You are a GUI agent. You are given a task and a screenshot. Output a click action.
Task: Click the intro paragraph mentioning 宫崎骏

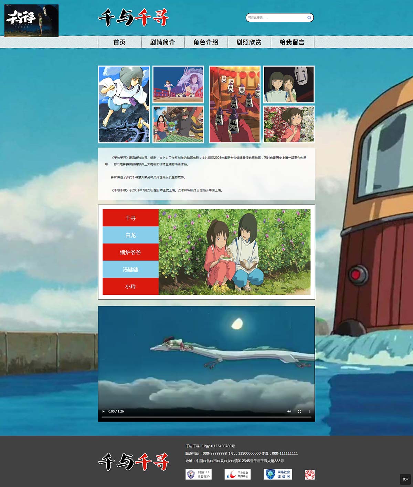206,161
